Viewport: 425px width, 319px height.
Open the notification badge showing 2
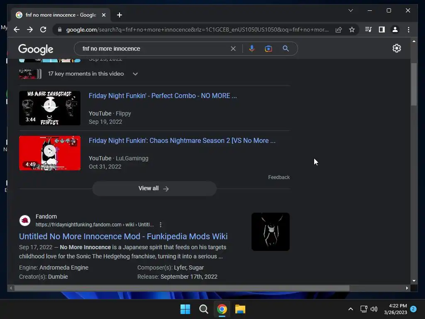click(413, 309)
